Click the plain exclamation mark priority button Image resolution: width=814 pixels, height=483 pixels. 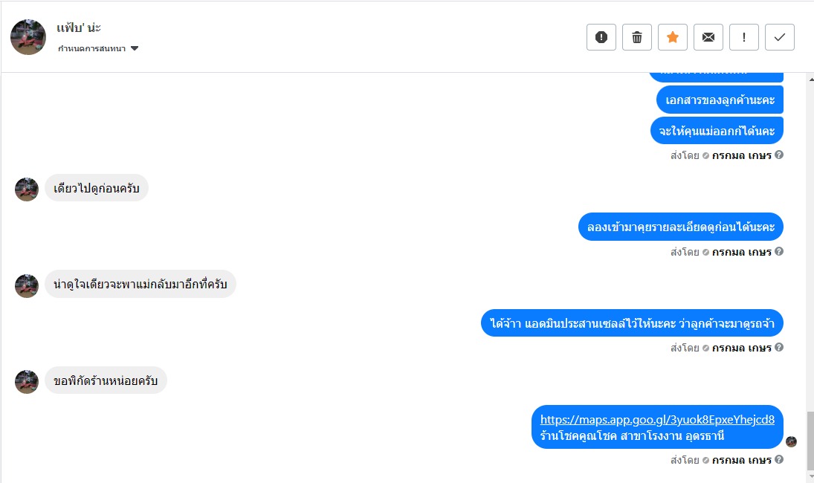pos(744,37)
